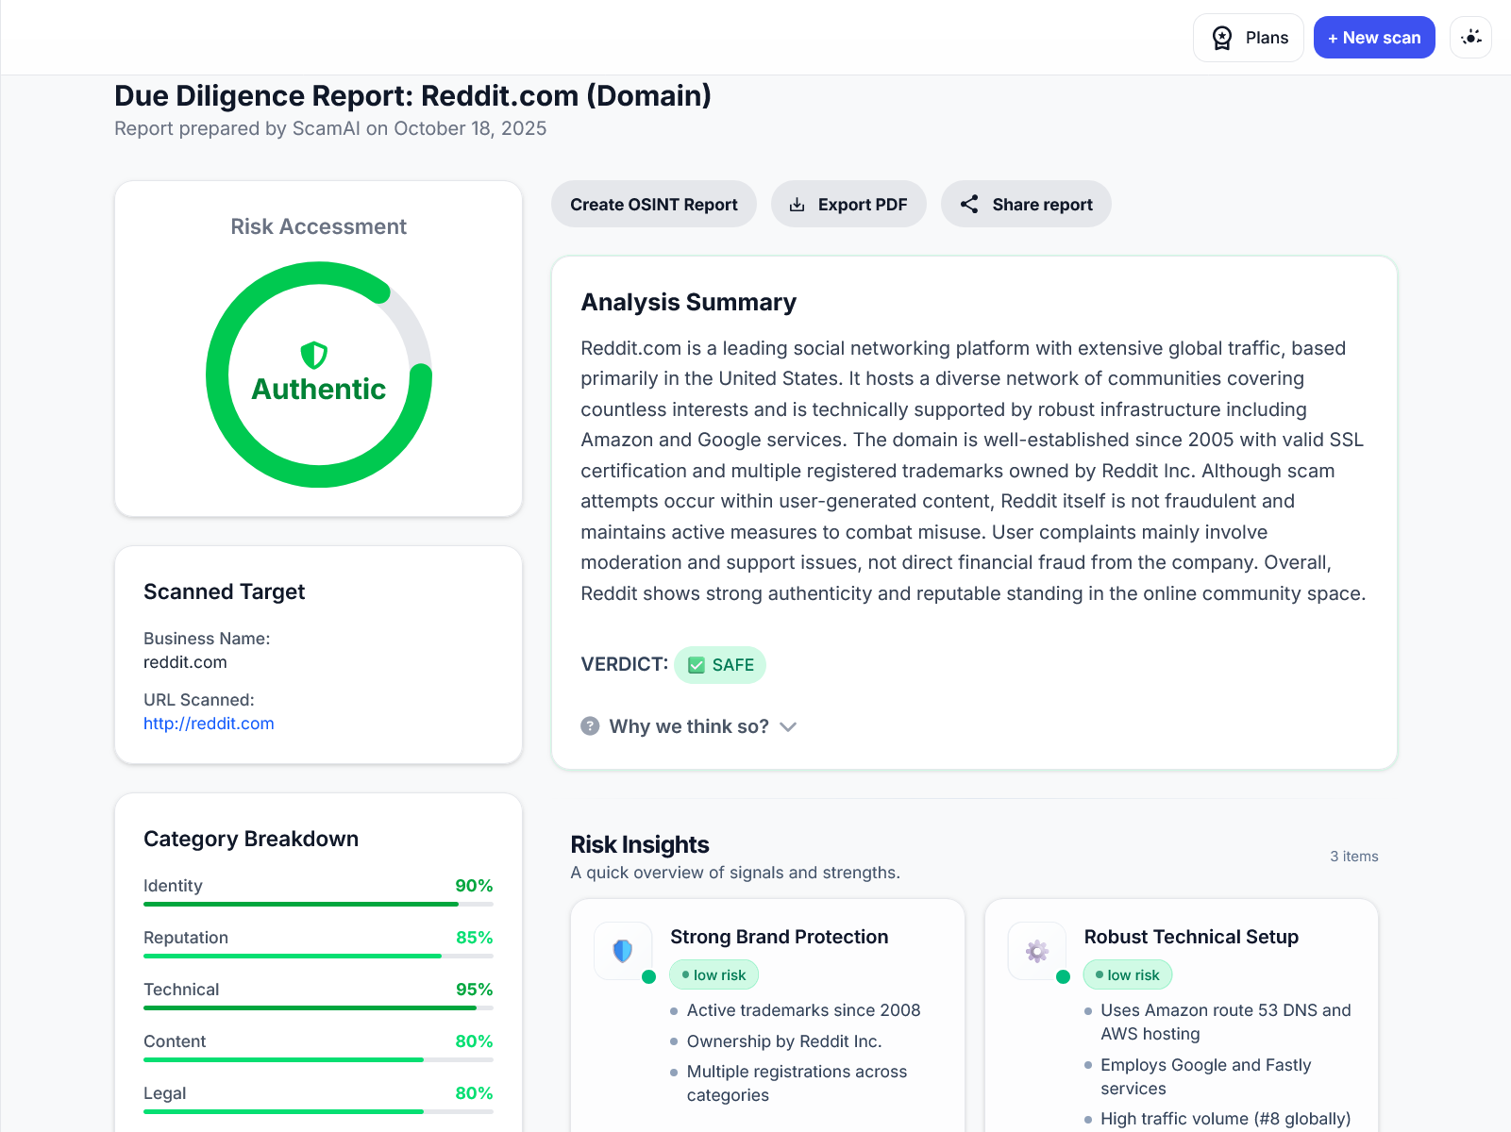Expand the Why we think so section
This screenshot has height=1132, width=1511.
coord(688,726)
